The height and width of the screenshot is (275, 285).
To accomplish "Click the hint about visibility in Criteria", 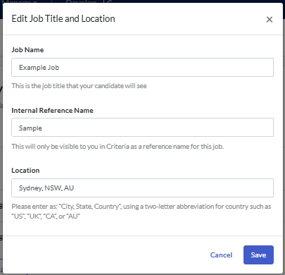I will coord(118,147).
